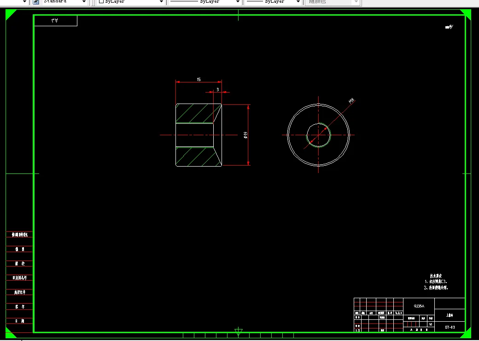479x341 pixels.
Task: Click the 签字 cell in the left strip
Action: coord(19,307)
